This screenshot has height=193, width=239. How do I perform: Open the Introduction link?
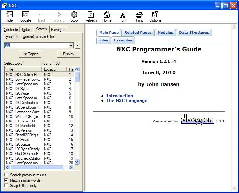pos(119,96)
